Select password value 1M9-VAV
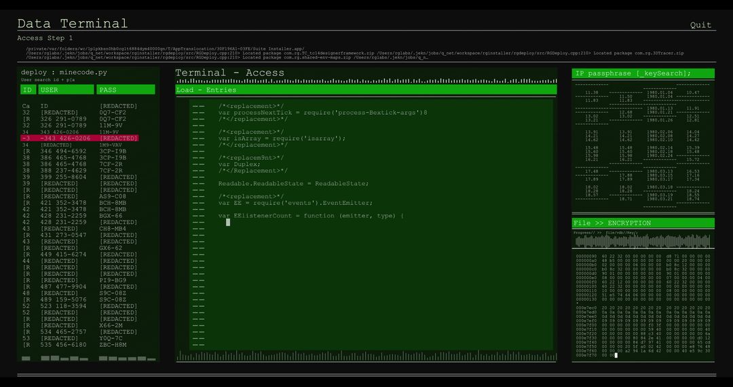 pos(111,145)
